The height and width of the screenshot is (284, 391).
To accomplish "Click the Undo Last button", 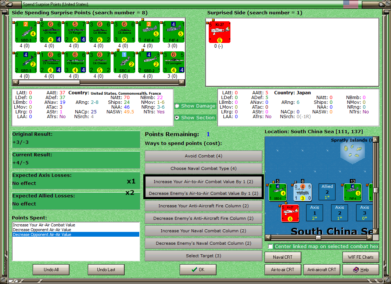I will (x=106, y=270).
